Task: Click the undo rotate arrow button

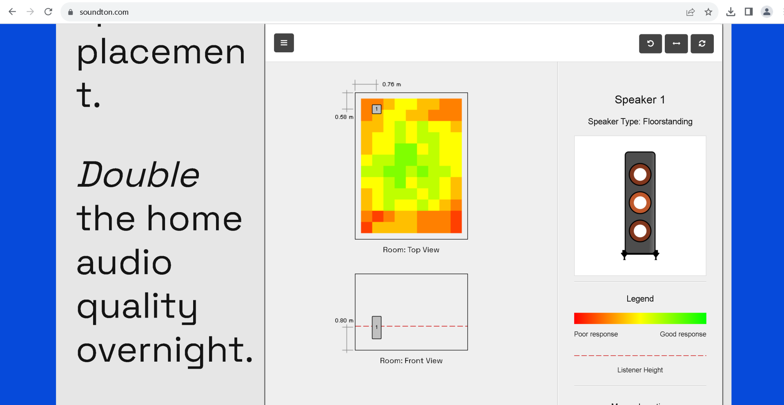Action: pyautogui.click(x=650, y=44)
